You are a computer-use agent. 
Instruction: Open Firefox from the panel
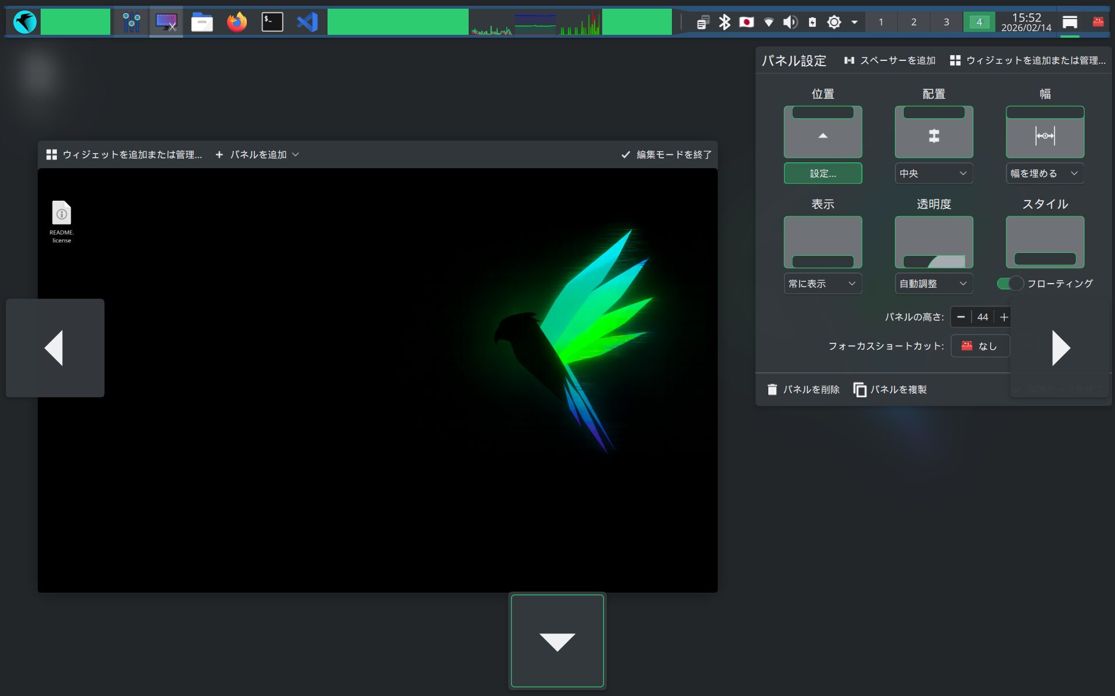[x=236, y=22]
